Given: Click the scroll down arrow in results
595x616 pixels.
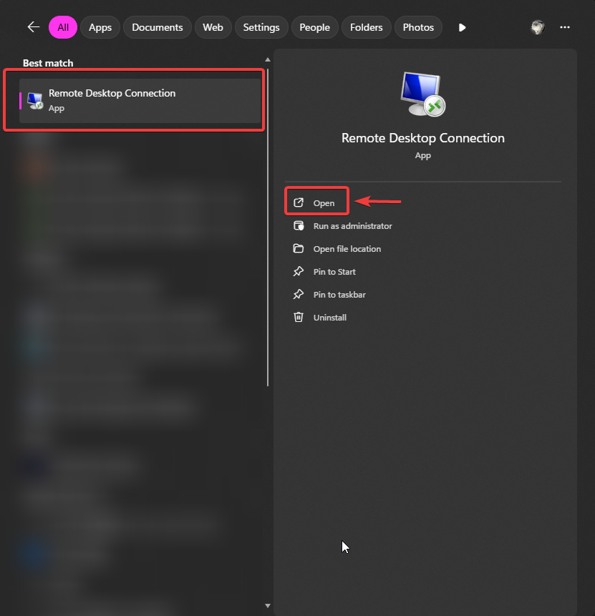Looking at the screenshot, I should click(267, 606).
